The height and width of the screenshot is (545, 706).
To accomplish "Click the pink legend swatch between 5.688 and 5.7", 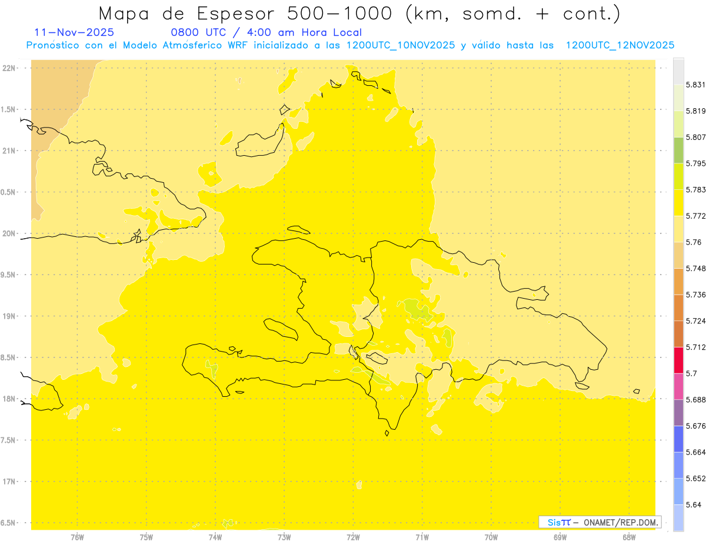I will tap(678, 386).
